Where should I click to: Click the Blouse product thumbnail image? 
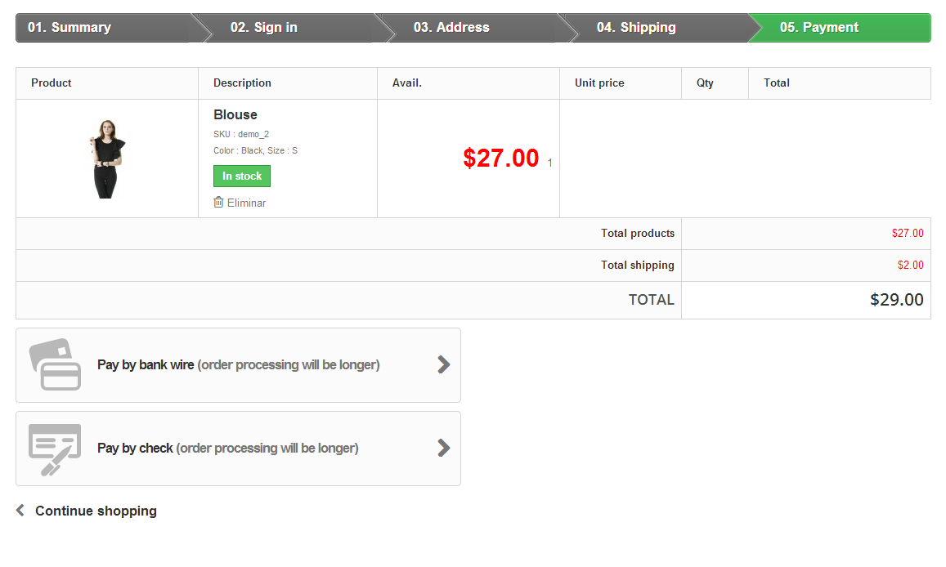(x=106, y=158)
